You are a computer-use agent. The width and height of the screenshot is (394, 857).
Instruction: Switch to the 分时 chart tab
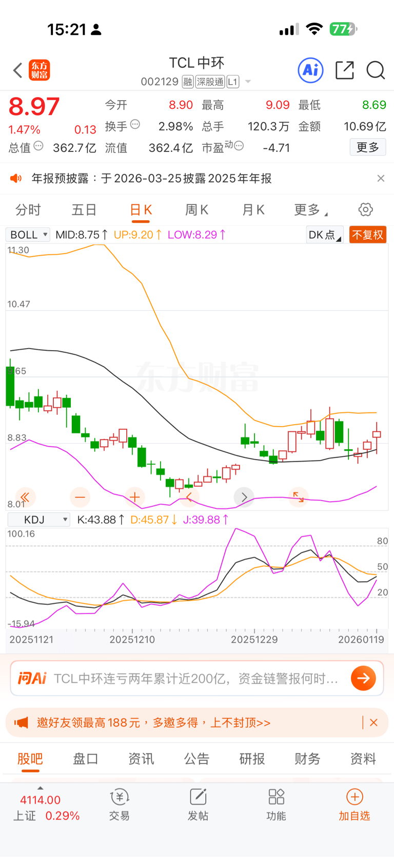click(x=28, y=210)
